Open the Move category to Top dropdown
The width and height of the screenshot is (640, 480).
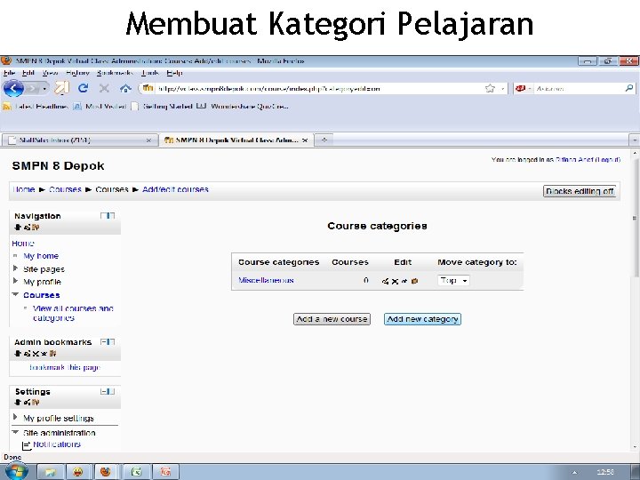[x=453, y=280]
